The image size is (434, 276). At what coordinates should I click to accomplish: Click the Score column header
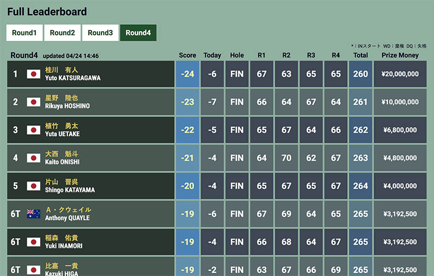coord(187,56)
